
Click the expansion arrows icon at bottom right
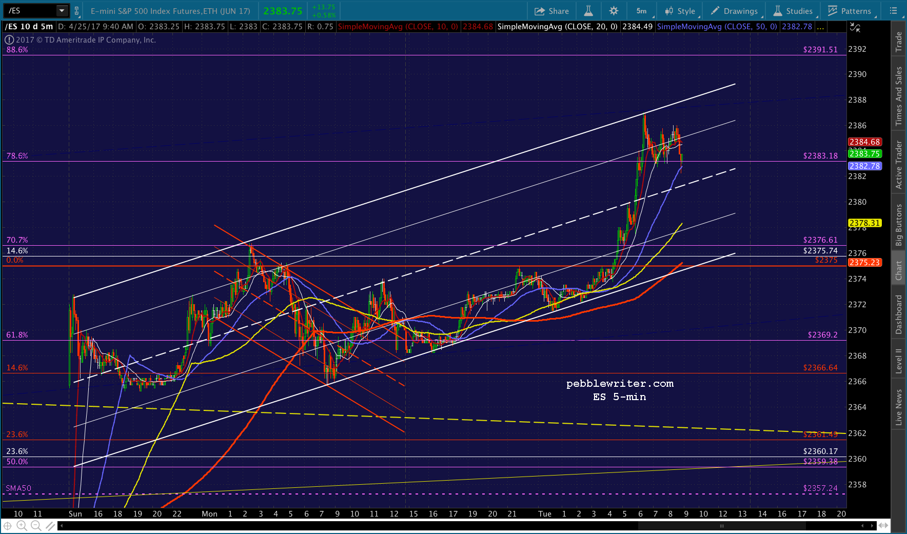point(883,526)
